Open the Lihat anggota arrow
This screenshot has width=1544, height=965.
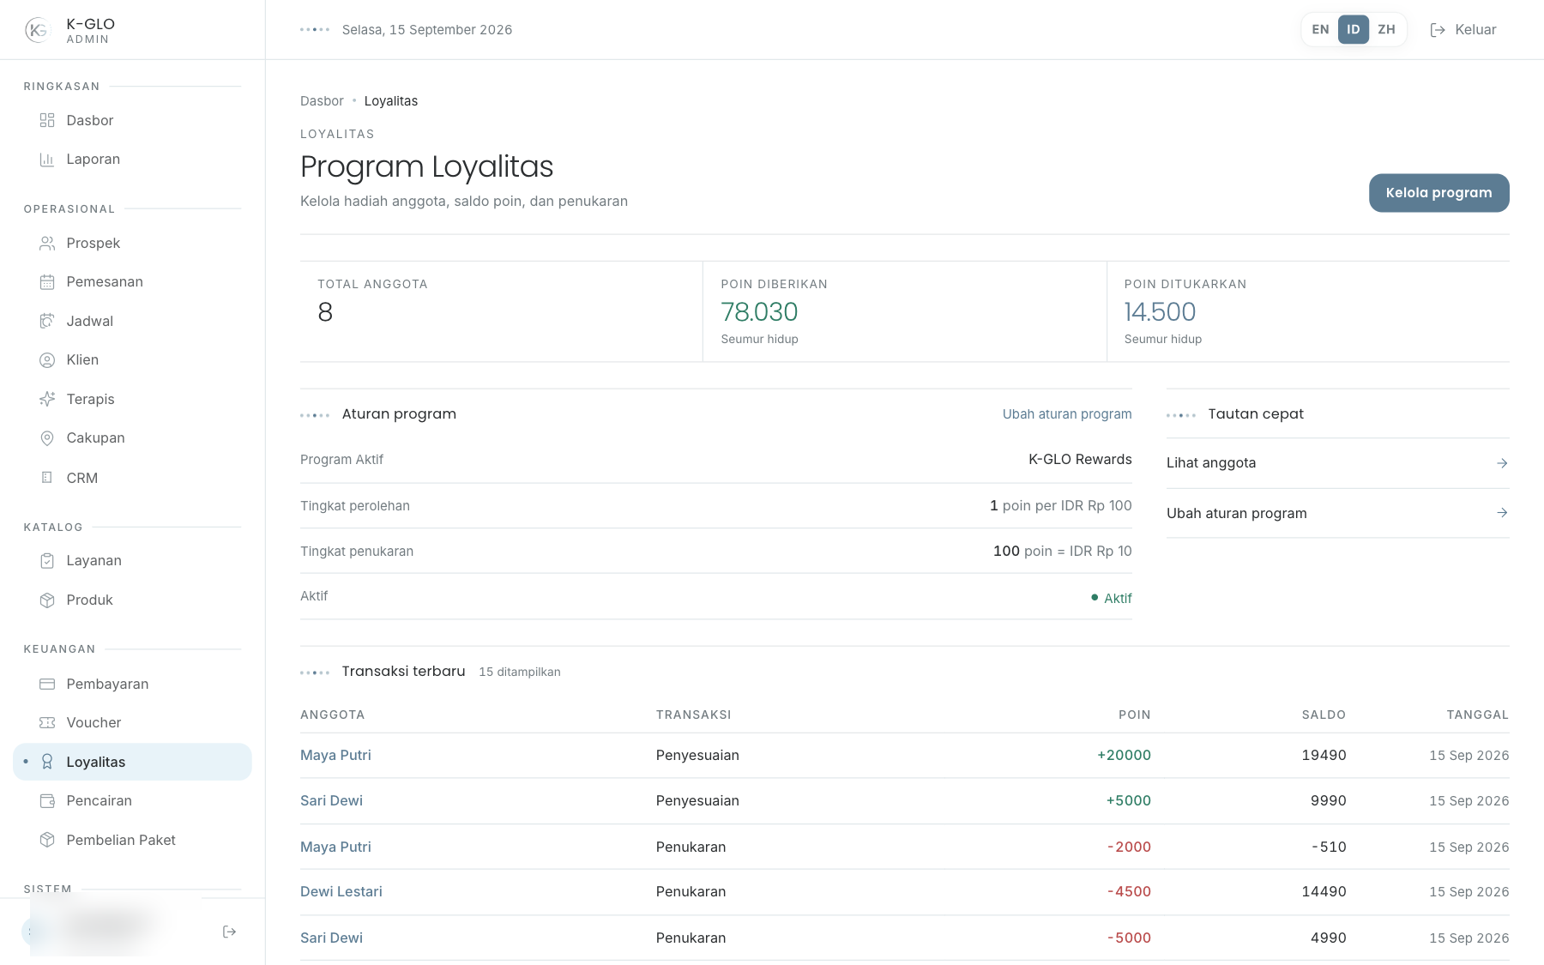(x=1502, y=463)
